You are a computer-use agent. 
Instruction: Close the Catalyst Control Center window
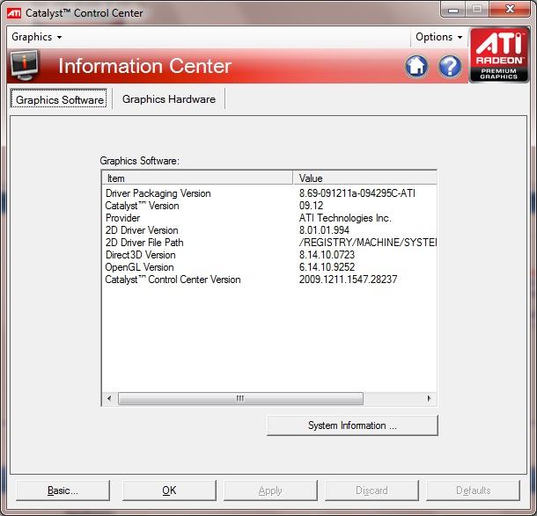510,10
